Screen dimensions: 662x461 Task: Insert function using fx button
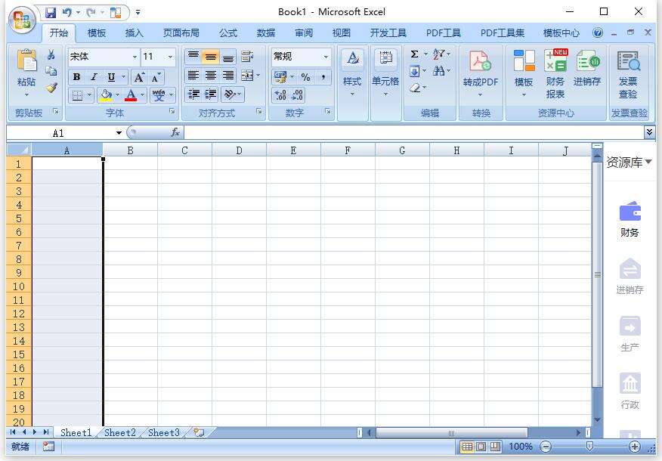[175, 132]
